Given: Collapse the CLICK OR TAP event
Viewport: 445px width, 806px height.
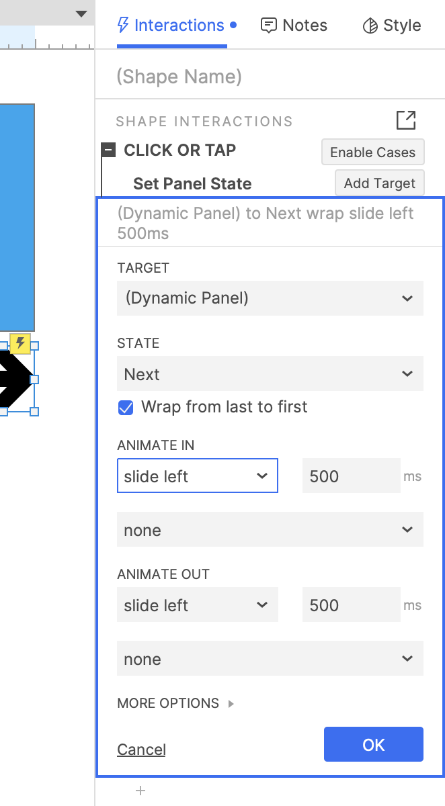Looking at the screenshot, I should tap(108, 150).
